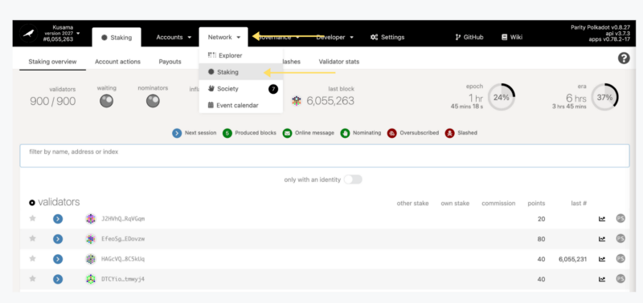
Task: Open the GitHub link
Action: point(469,37)
